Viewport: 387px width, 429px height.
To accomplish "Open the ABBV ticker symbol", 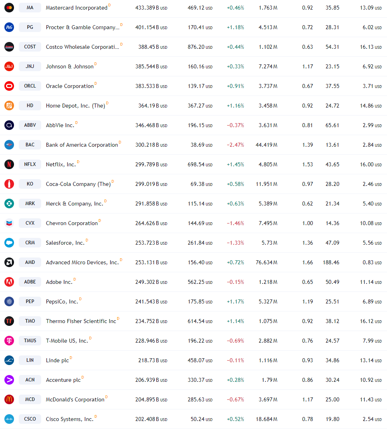I will [30, 125].
